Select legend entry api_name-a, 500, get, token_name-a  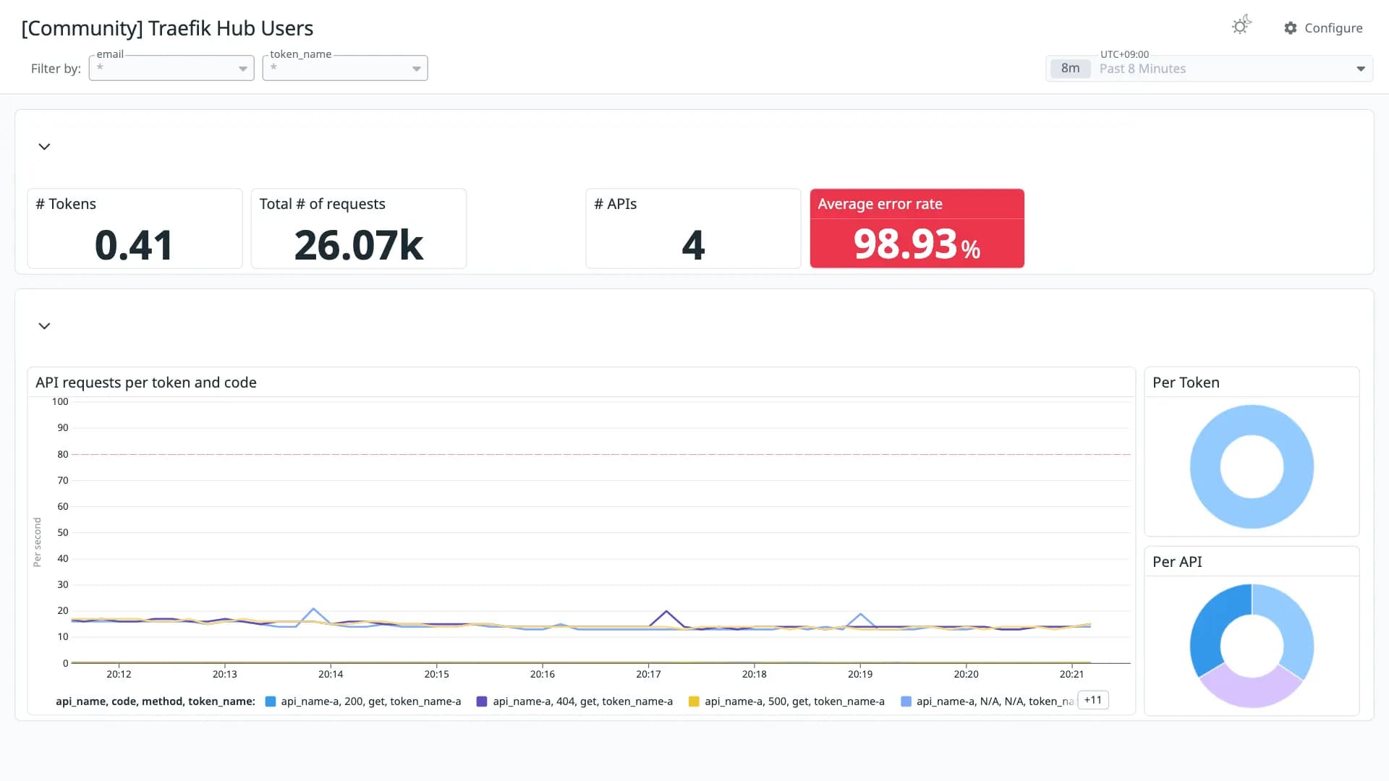coord(794,701)
